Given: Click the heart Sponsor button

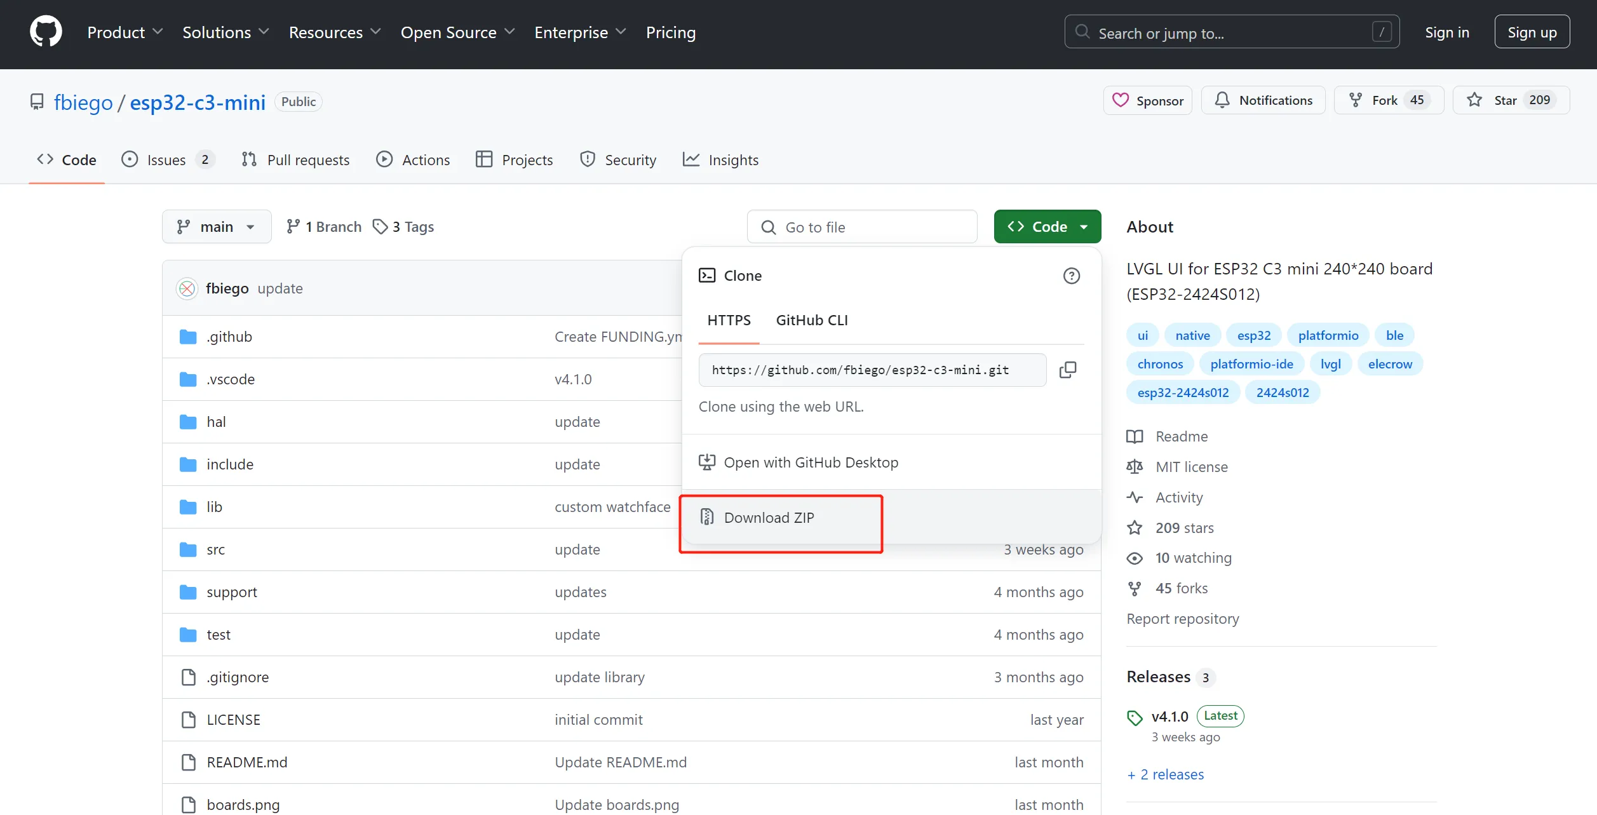Looking at the screenshot, I should [1147, 100].
